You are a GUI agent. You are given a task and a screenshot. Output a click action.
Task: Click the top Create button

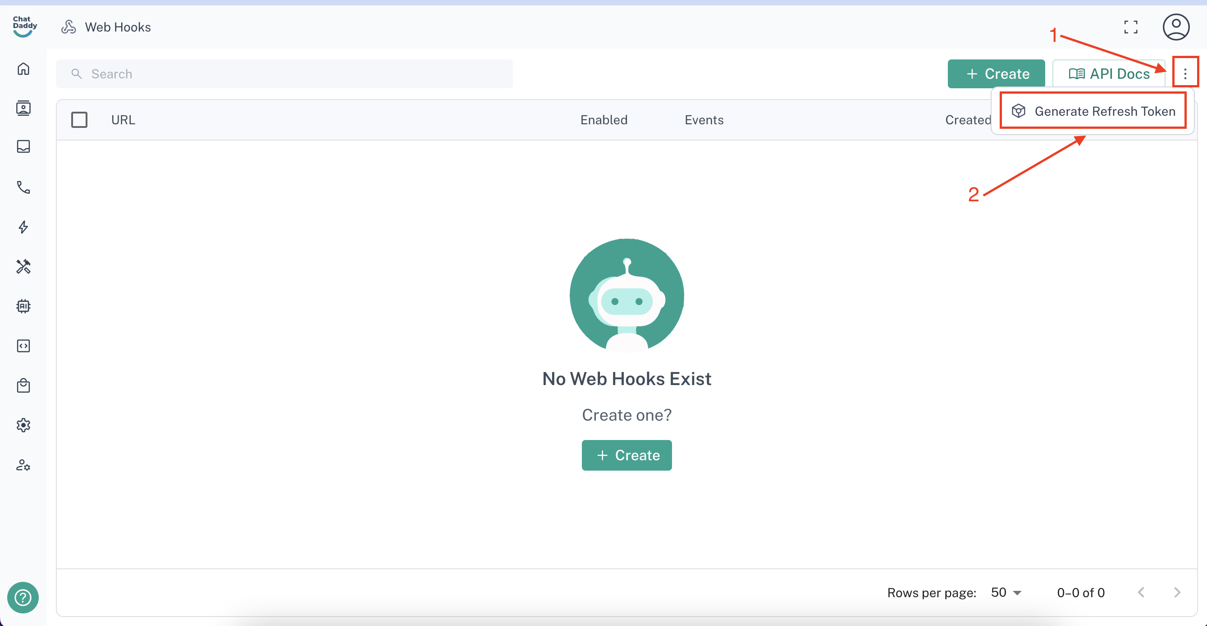pyautogui.click(x=996, y=73)
